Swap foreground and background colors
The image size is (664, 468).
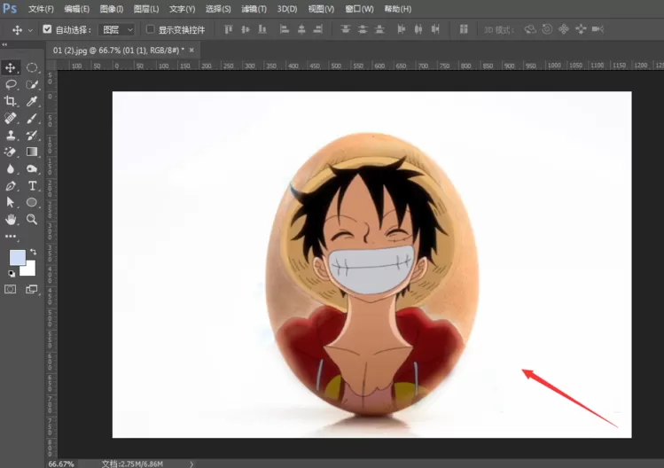pos(33,252)
